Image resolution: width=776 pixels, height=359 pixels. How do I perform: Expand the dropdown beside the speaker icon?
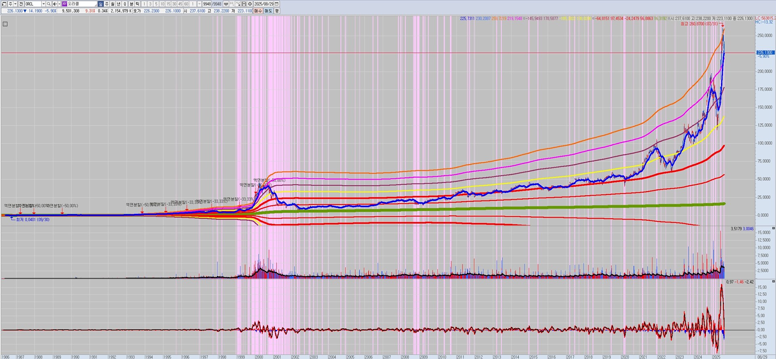pyautogui.click(x=59, y=4)
